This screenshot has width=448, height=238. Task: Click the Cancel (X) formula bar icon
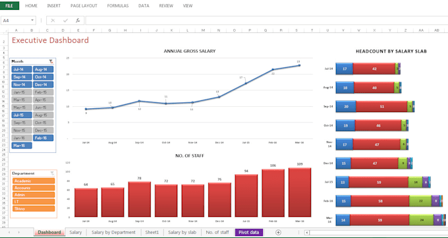pos(53,20)
